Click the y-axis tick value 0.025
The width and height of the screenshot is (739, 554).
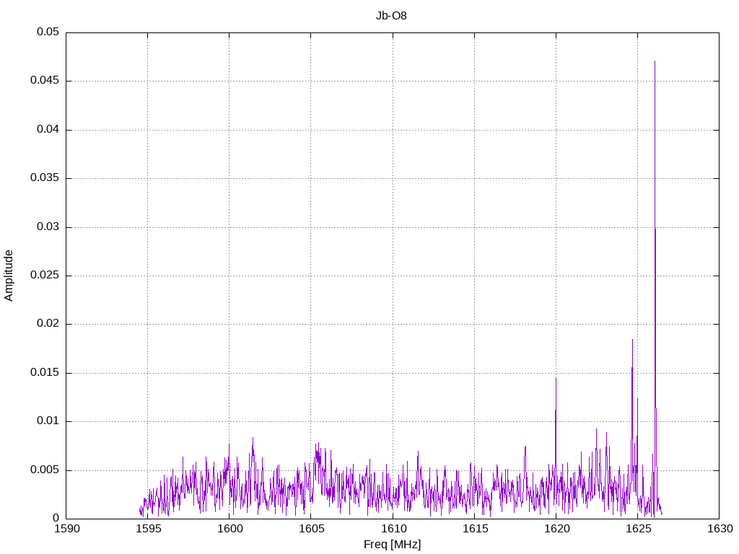(45, 275)
